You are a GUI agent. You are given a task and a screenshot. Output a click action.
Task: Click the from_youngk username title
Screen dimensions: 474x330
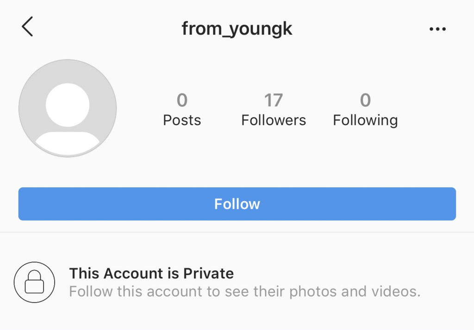coord(237,29)
